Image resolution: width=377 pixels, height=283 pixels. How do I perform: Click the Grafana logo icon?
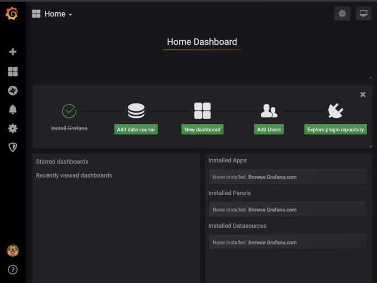pyautogui.click(x=12, y=13)
